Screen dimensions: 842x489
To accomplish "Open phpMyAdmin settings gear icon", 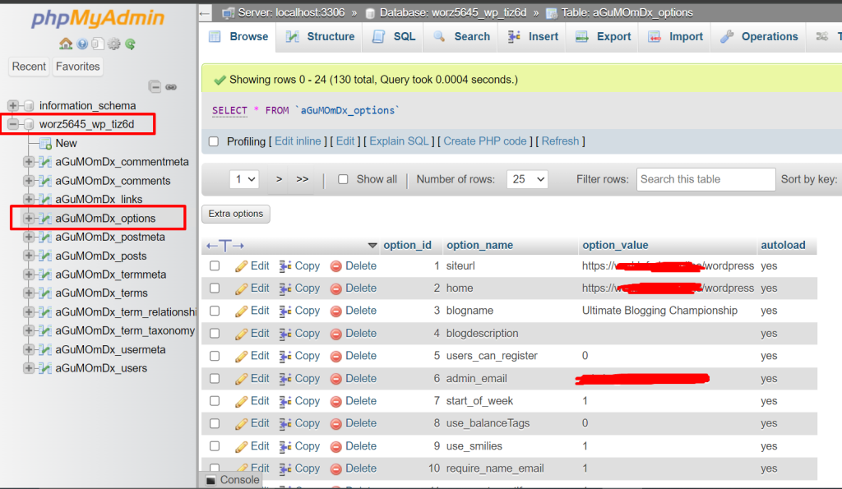I will click(x=113, y=44).
